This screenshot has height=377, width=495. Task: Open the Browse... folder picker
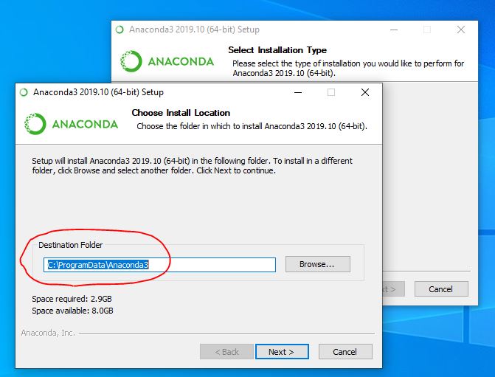coord(318,264)
